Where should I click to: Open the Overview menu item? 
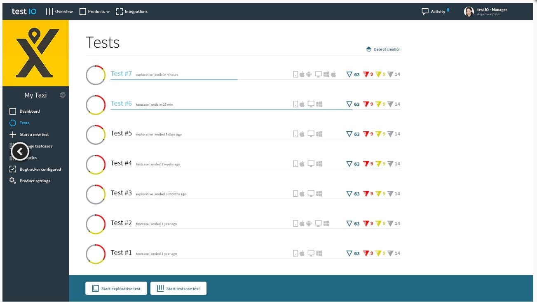(64, 12)
